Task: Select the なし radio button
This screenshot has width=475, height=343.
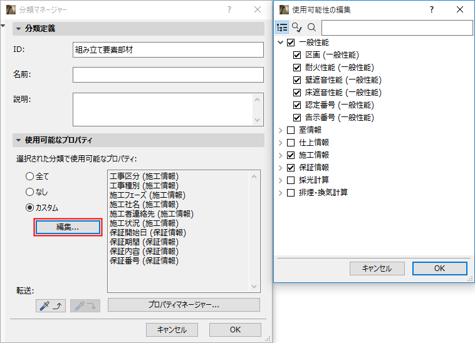Action: pyautogui.click(x=29, y=192)
